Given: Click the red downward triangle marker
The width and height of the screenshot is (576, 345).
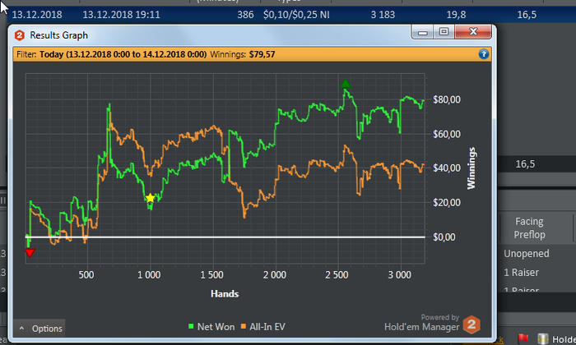Looking at the screenshot, I should 30,253.
